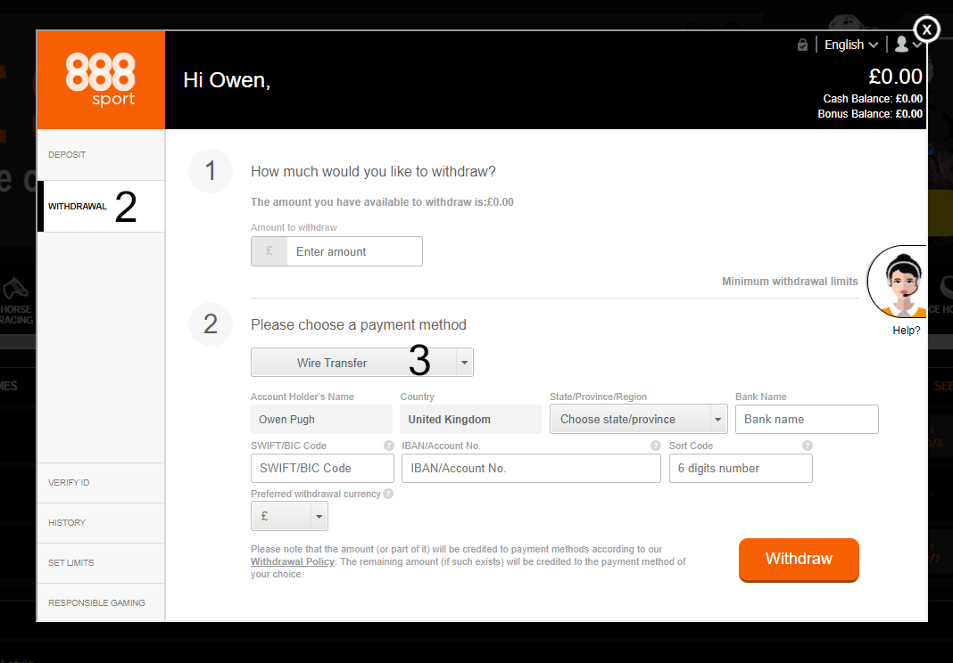Screen dimensions: 953x663
Task: Open the Verify ID section
Action: 101,483
